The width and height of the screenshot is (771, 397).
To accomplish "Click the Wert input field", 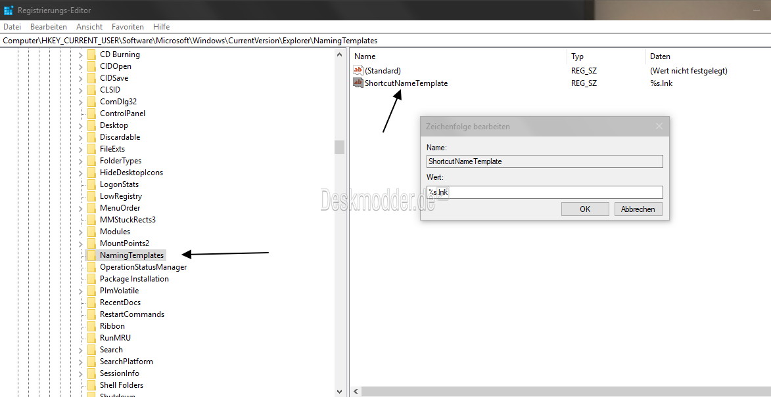I will pyautogui.click(x=545, y=192).
